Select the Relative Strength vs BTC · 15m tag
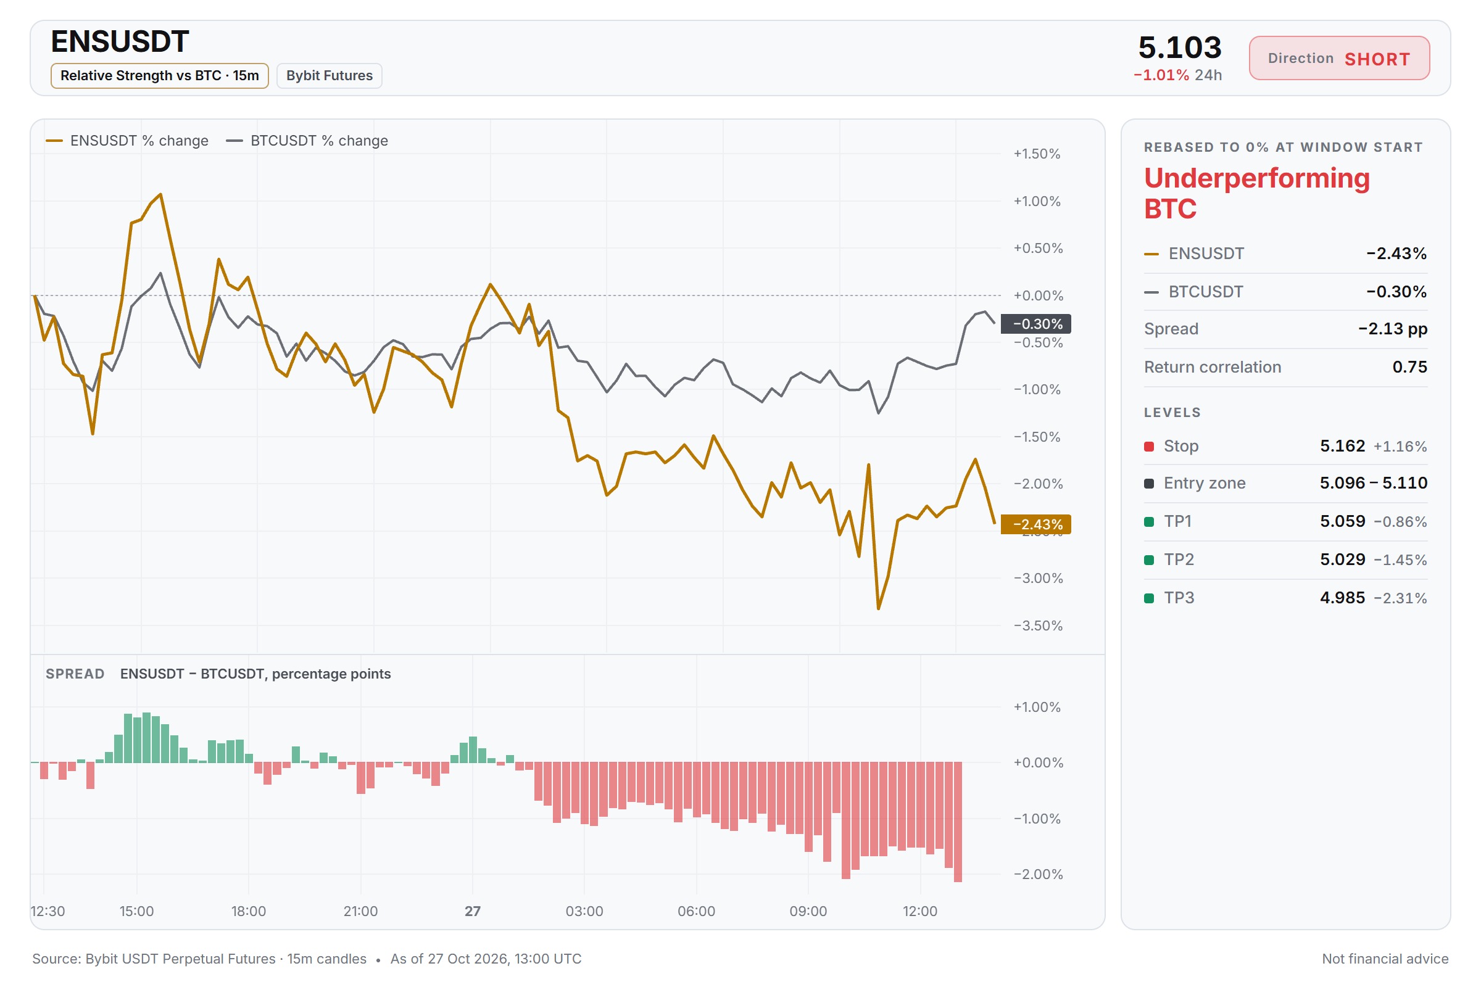1481x987 pixels. (x=159, y=75)
